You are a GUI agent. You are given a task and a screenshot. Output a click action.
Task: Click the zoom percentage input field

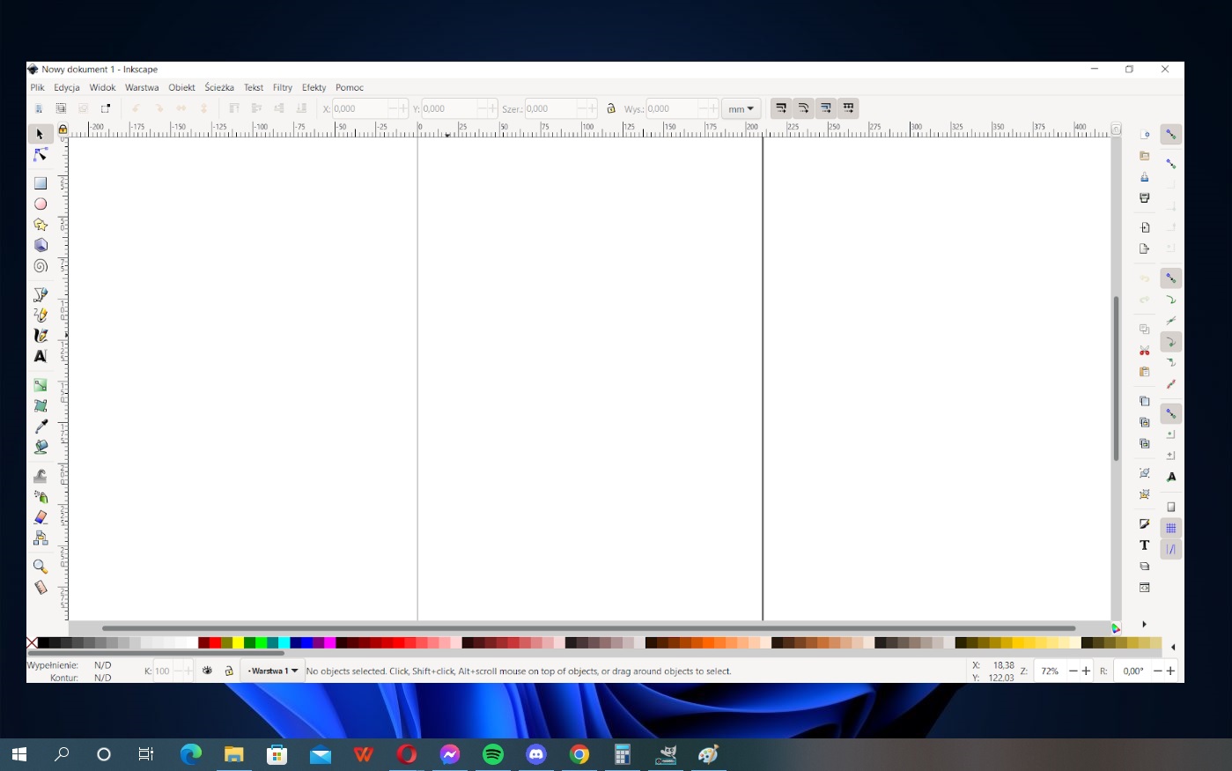pyautogui.click(x=1049, y=671)
